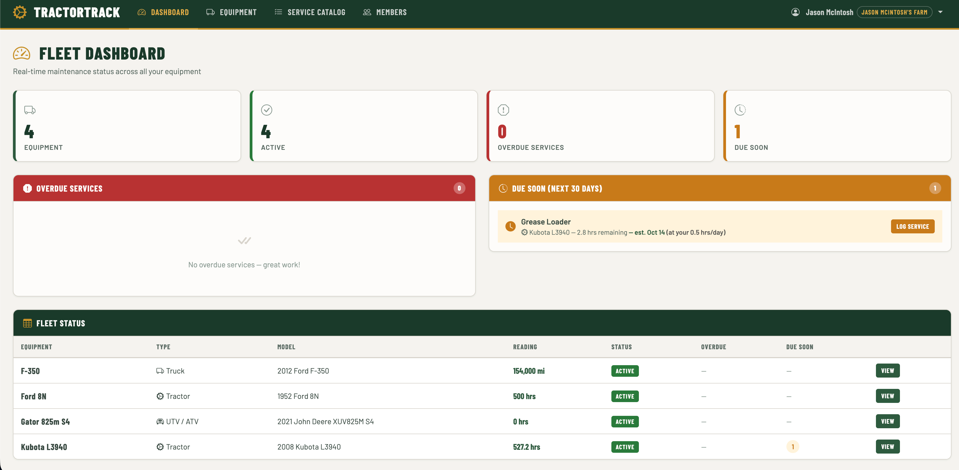Click the Overdue Services summary card

tap(601, 126)
